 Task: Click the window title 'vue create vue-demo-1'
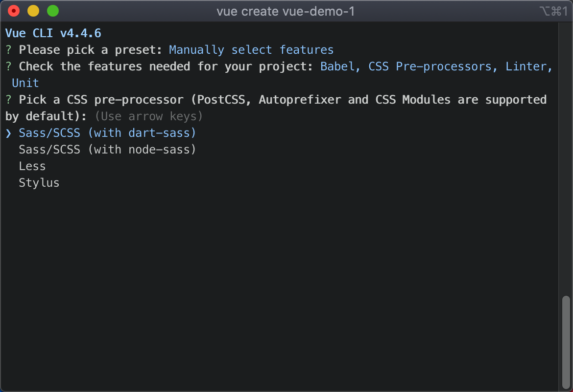[x=286, y=11]
